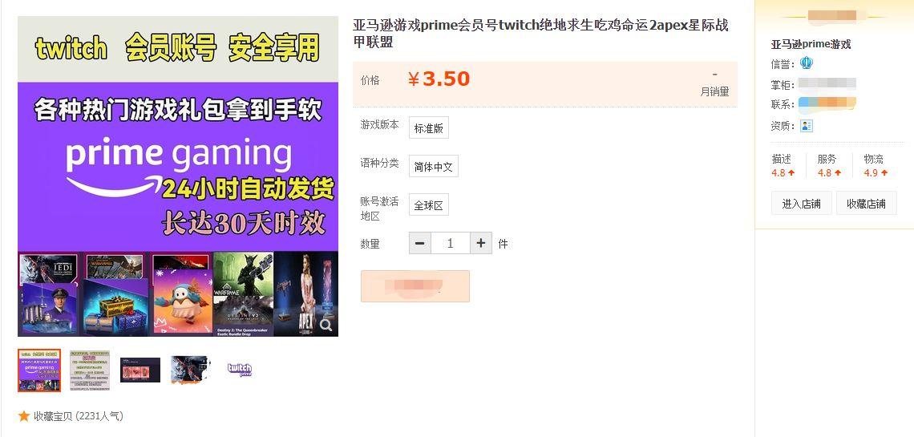Open the 亚马逊prime游戏 shop name link

(x=811, y=44)
